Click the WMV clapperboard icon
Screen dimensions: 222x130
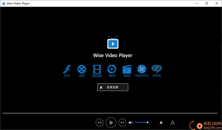point(127,70)
